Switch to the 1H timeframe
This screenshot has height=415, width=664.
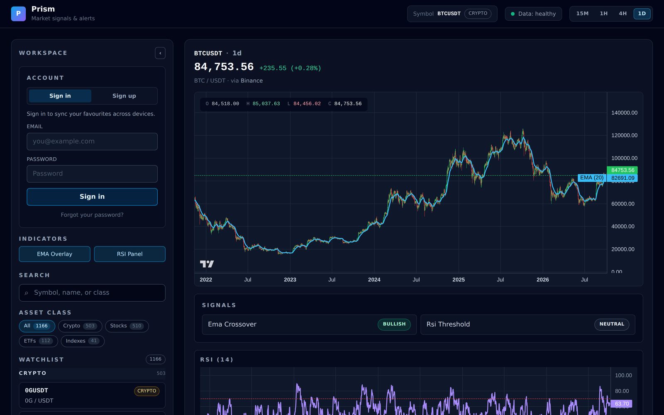[603, 14]
